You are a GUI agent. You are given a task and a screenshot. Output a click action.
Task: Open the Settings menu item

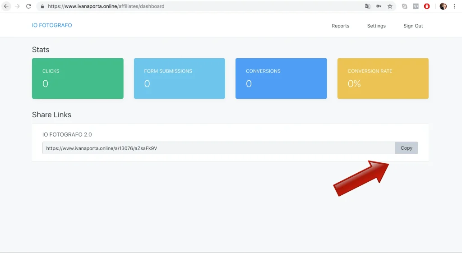pos(376,26)
